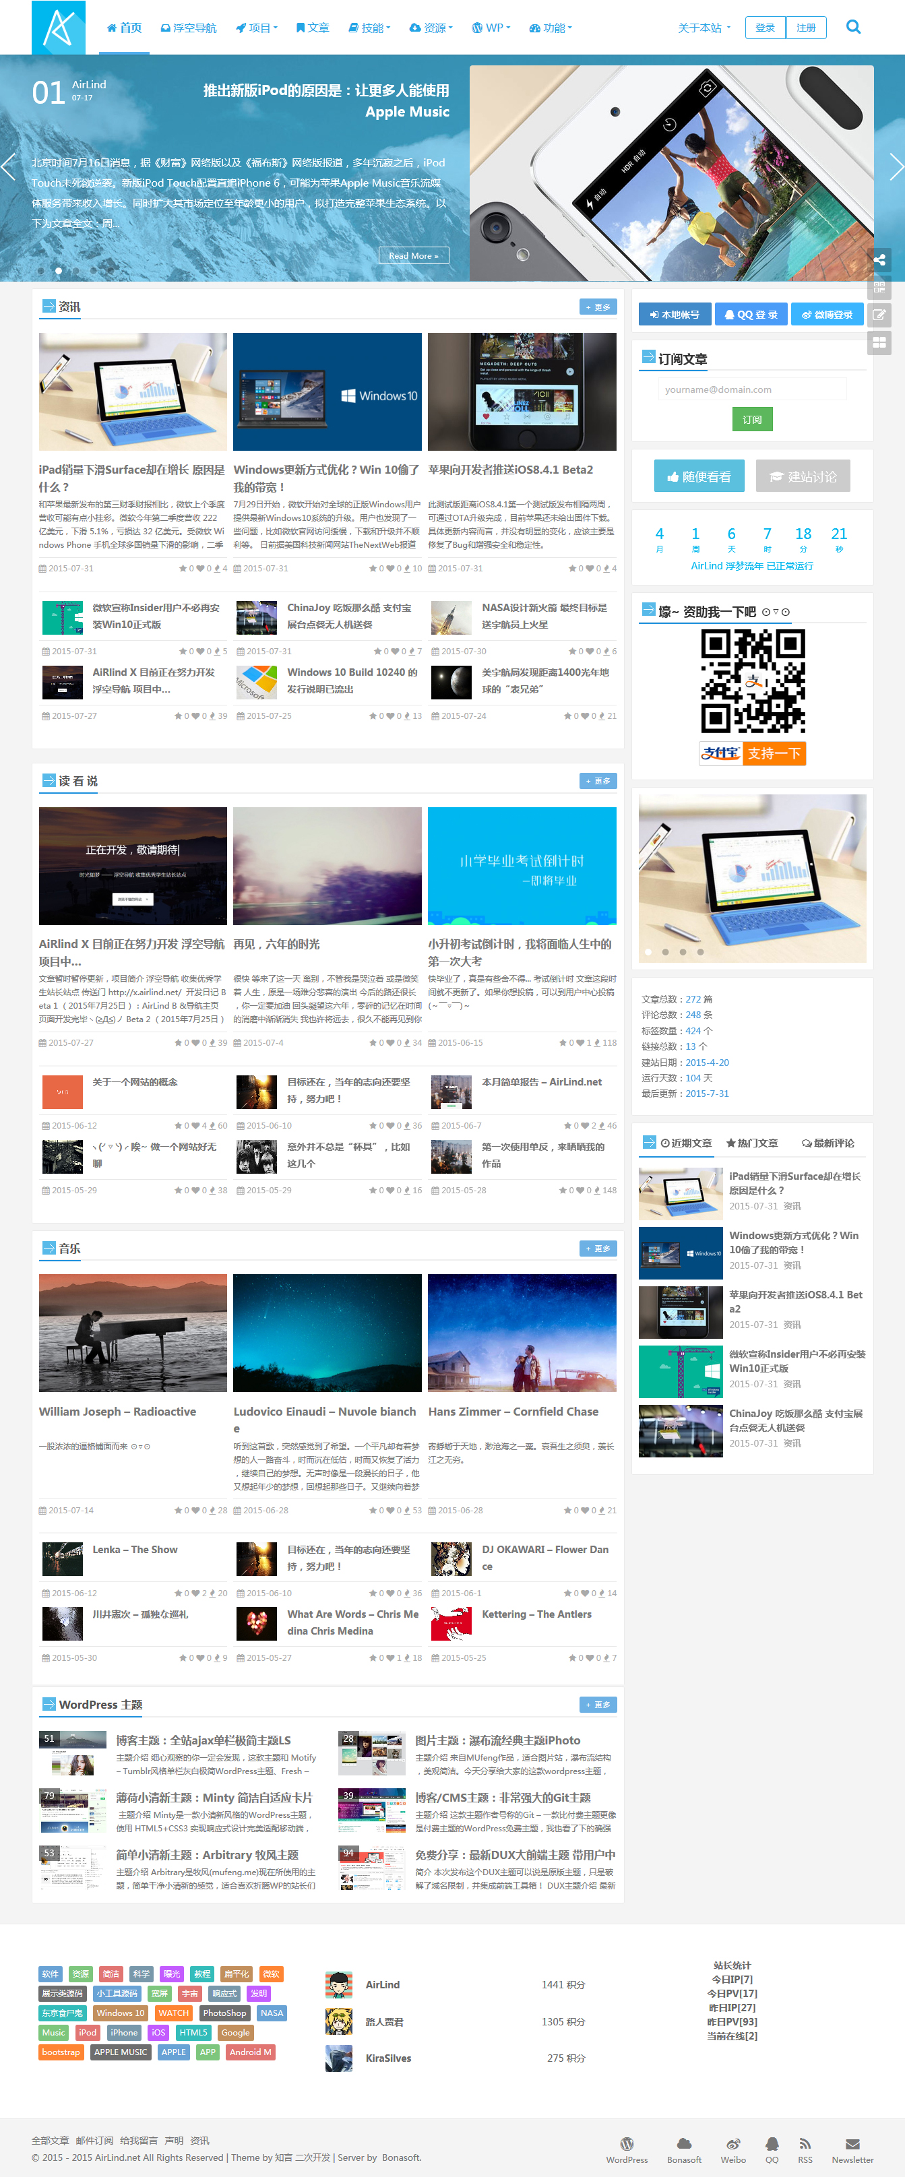
Task: Expand the WP navigation dropdown
Action: click(492, 28)
